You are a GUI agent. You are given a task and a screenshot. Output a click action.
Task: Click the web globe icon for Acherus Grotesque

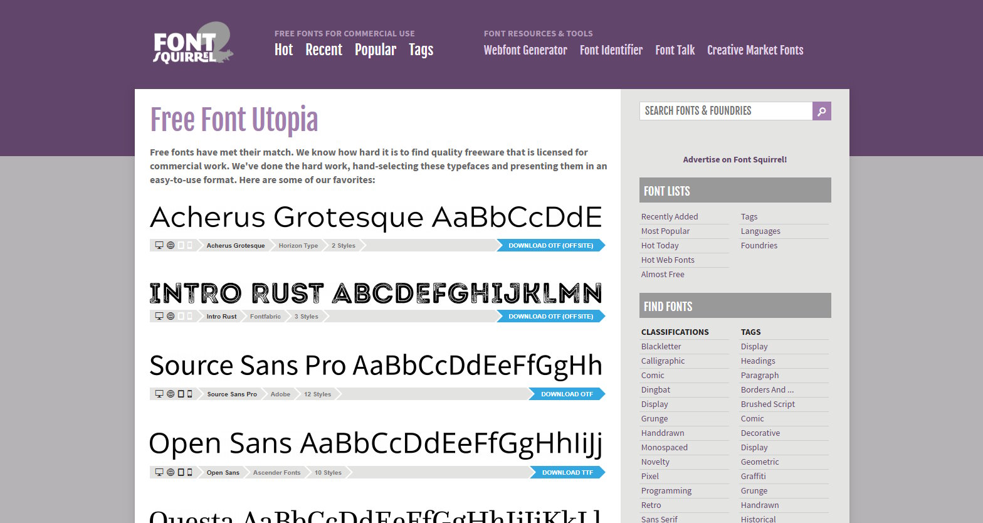pos(171,245)
